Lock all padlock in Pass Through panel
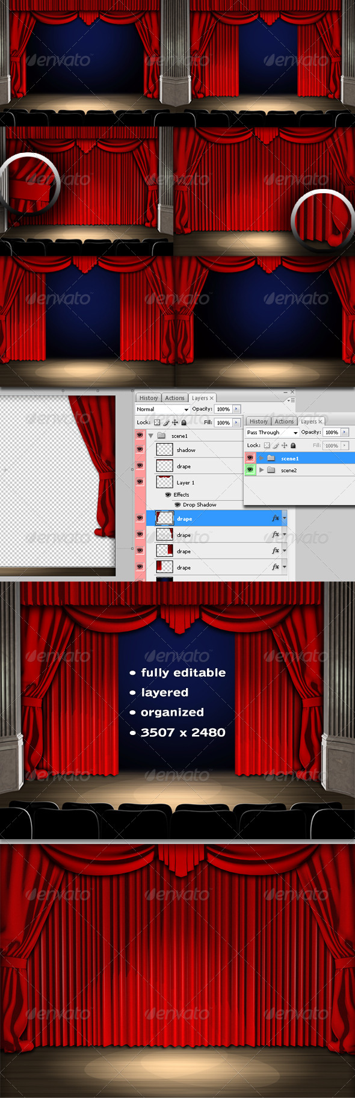The image size is (355, 1098). coord(293,445)
